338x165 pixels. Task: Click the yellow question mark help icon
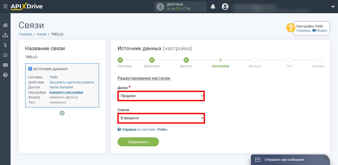coord(291,28)
